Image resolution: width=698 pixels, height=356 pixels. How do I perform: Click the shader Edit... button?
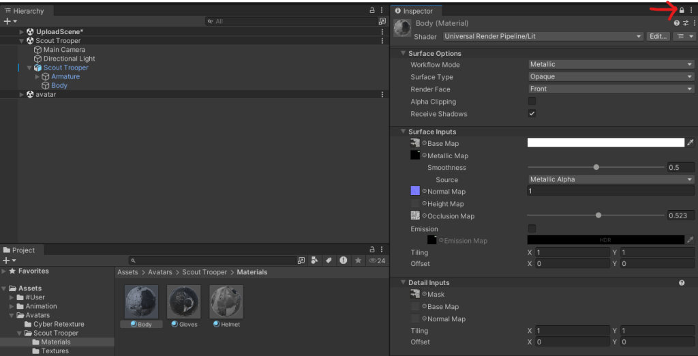click(657, 37)
